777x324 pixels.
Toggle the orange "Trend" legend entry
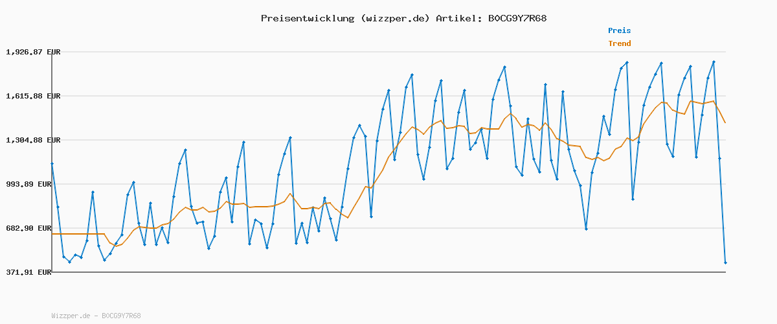click(619, 44)
